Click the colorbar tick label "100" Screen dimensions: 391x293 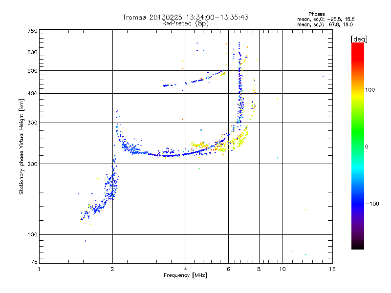tap(370, 90)
